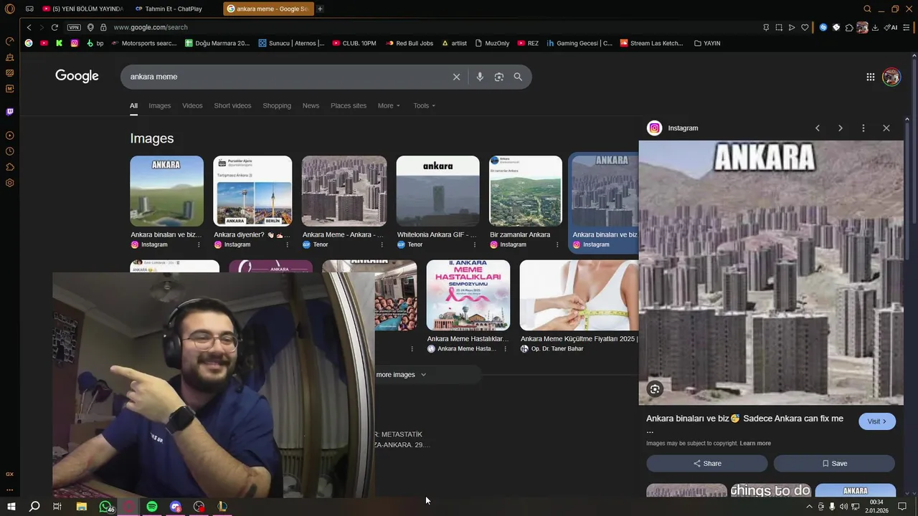Open WhatsApp from the taskbar
This screenshot has width=918, height=516.
point(105,507)
